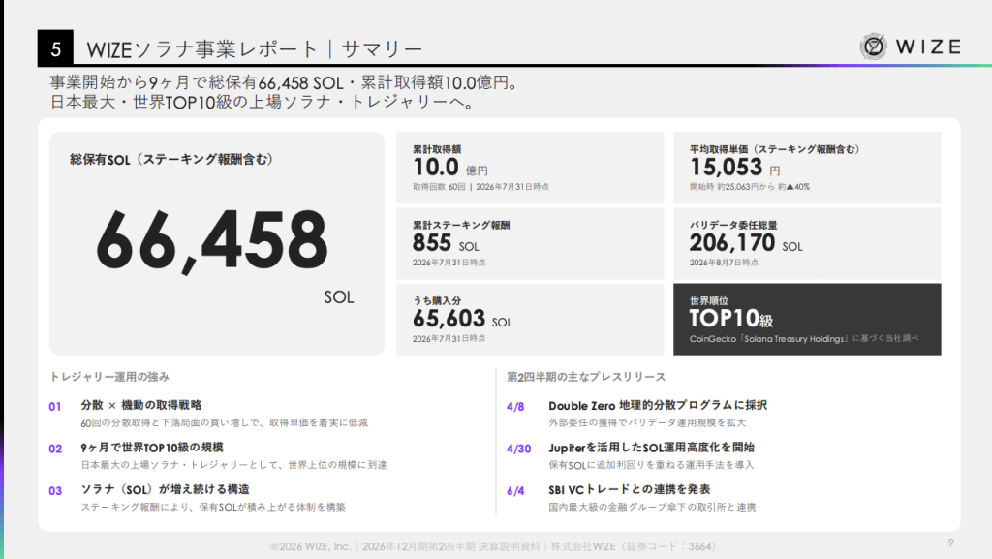The height and width of the screenshot is (559, 992).
Task: Click the WIZE logo icon
Action: click(x=874, y=47)
